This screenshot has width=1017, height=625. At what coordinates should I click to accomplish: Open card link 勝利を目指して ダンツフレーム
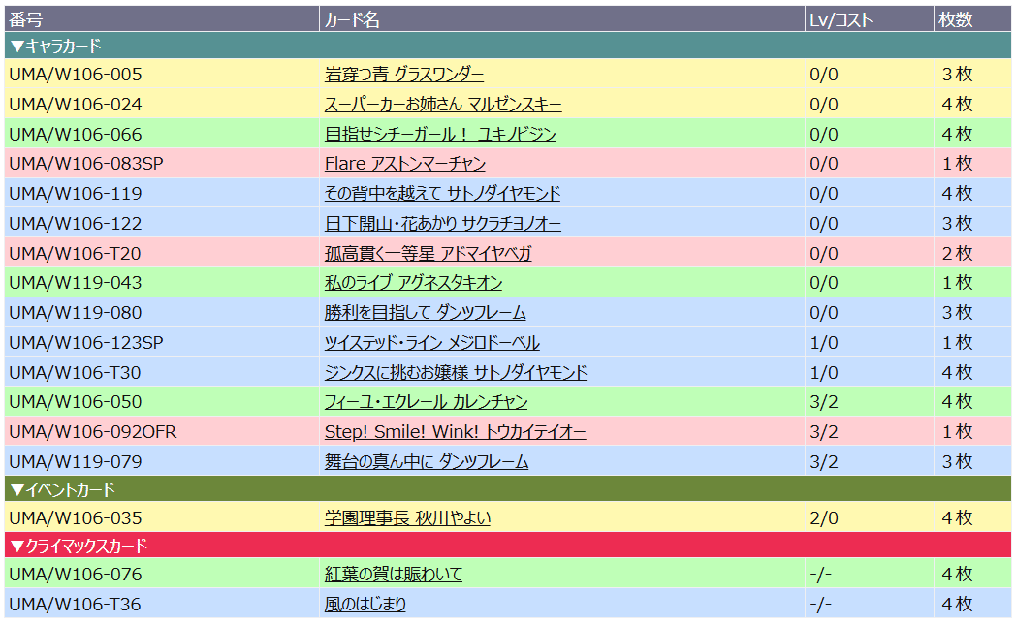tap(425, 312)
